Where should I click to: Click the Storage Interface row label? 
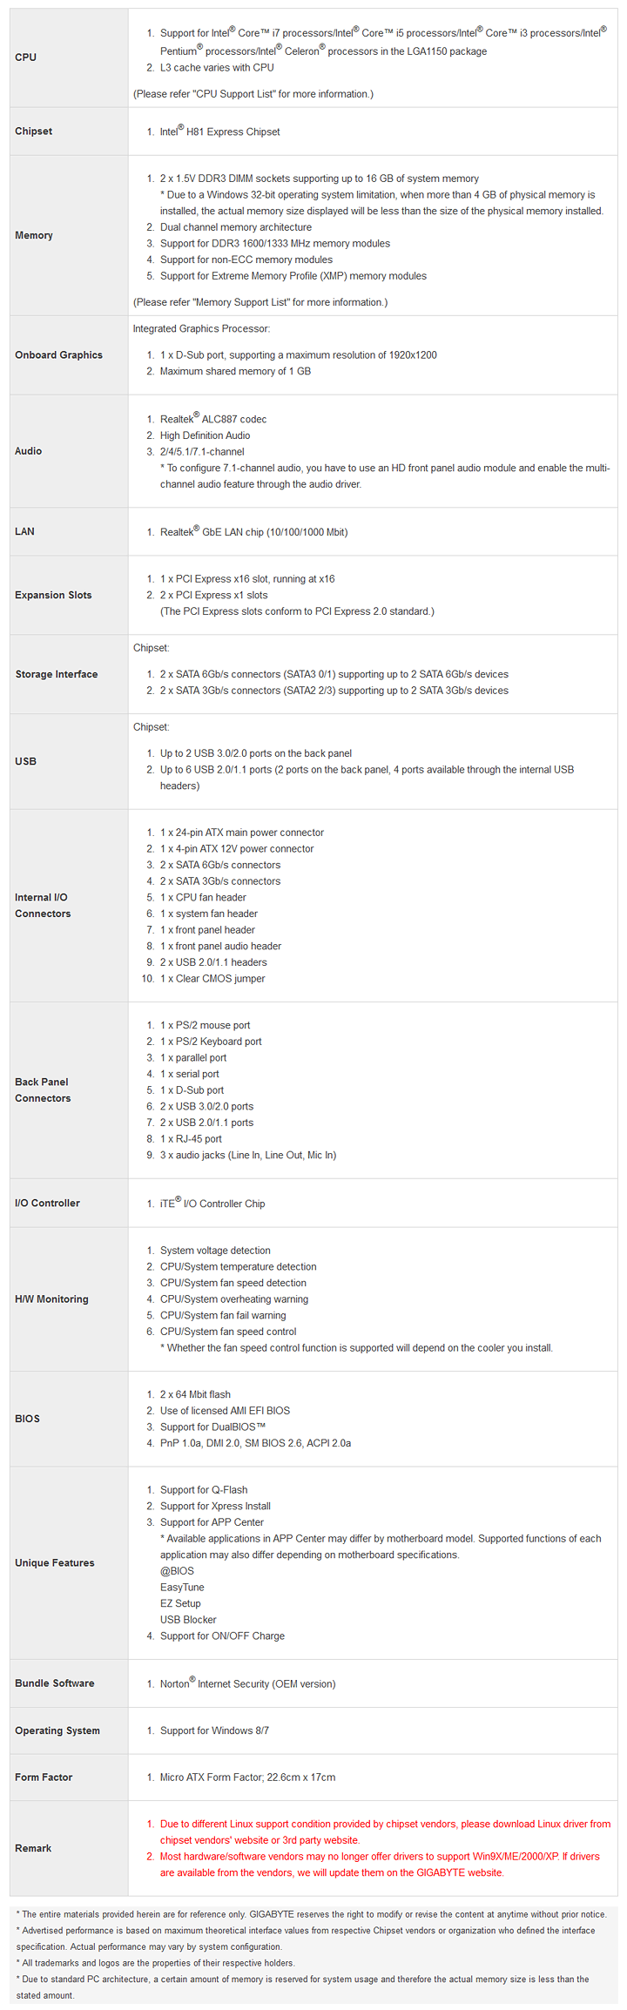57,675
